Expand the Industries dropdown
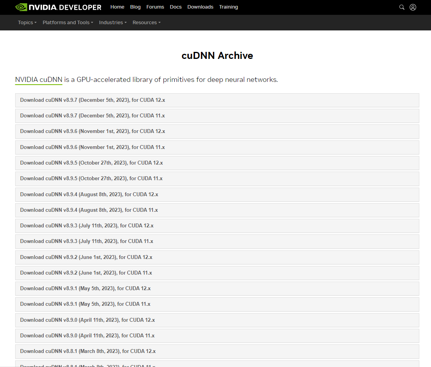The height and width of the screenshot is (367, 431). [x=112, y=22]
